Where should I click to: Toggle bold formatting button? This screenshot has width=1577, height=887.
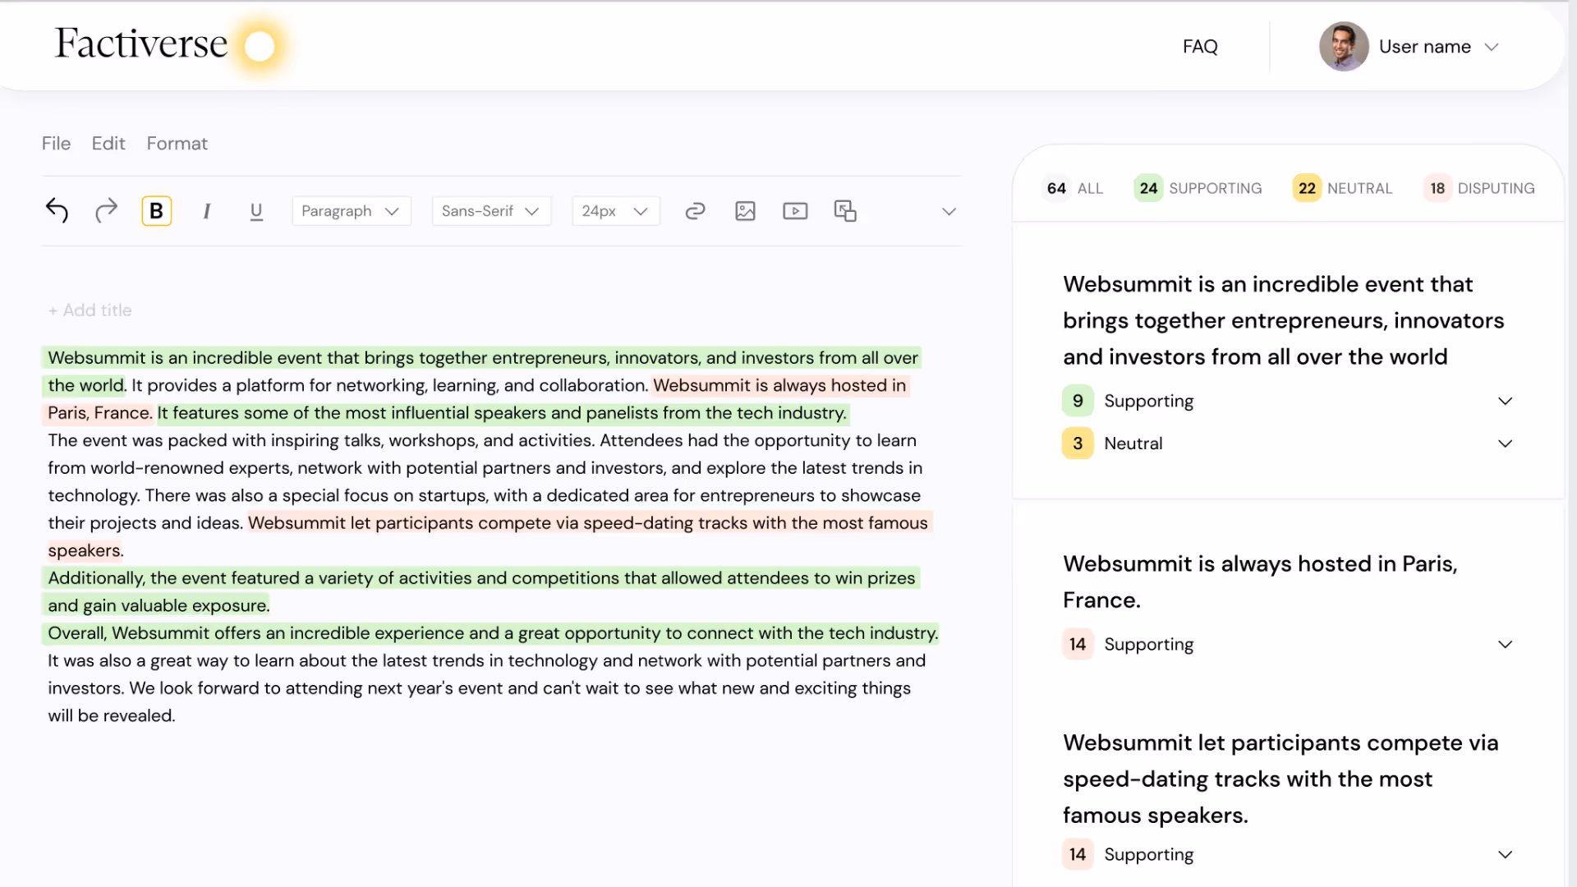click(156, 211)
